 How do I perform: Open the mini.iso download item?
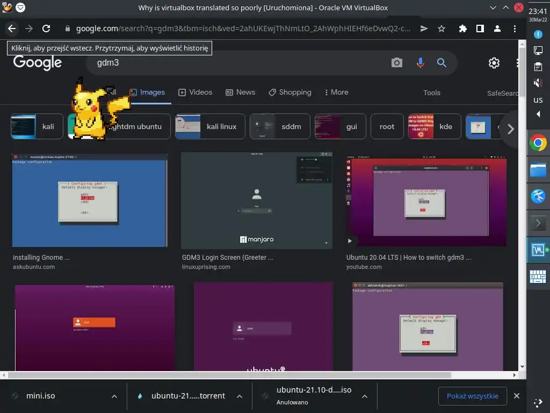point(40,396)
